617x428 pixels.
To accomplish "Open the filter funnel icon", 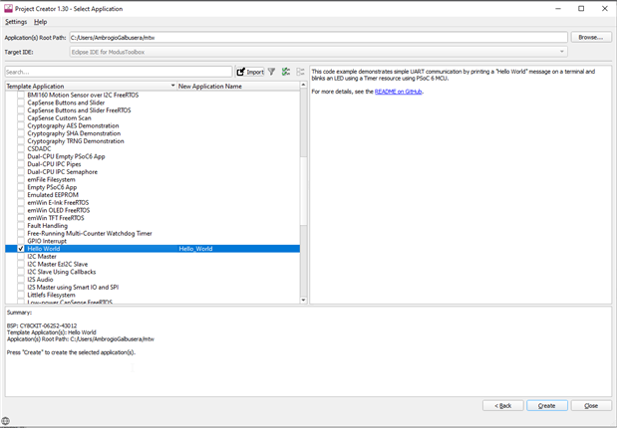I will 271,72.
